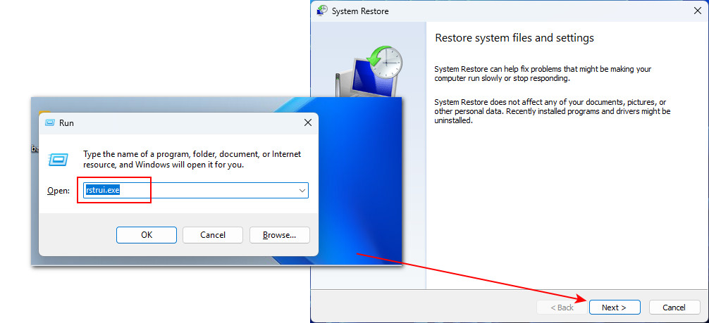Click the System Restore title bar icon
This screenshot has height=323, width=709.
coord(322,11)
